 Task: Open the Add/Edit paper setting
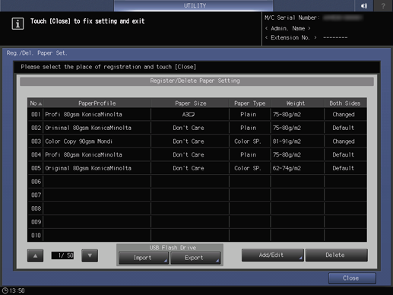pos(272,255)
